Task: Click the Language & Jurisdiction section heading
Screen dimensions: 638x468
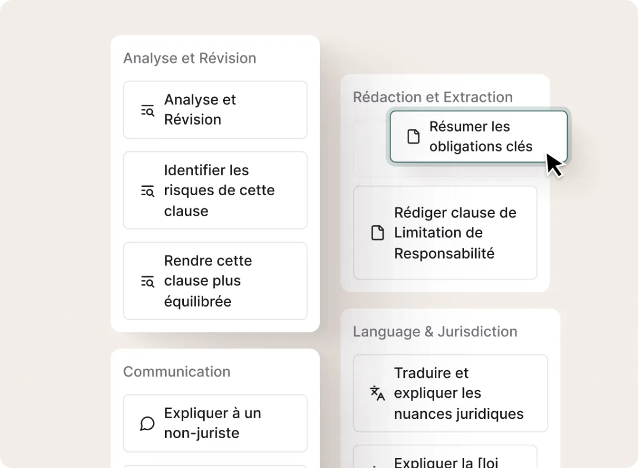Action: pyautogui.click(x=435, y=331)
